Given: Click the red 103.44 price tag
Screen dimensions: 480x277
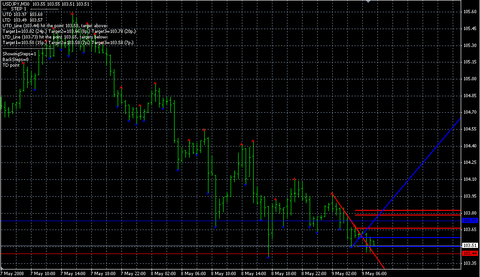Looking at the screenshot, I should click(470, 253).
